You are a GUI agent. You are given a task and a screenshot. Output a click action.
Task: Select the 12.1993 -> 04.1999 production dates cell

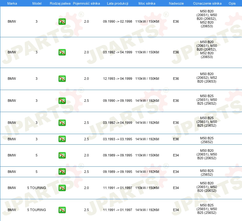[118, 79]
